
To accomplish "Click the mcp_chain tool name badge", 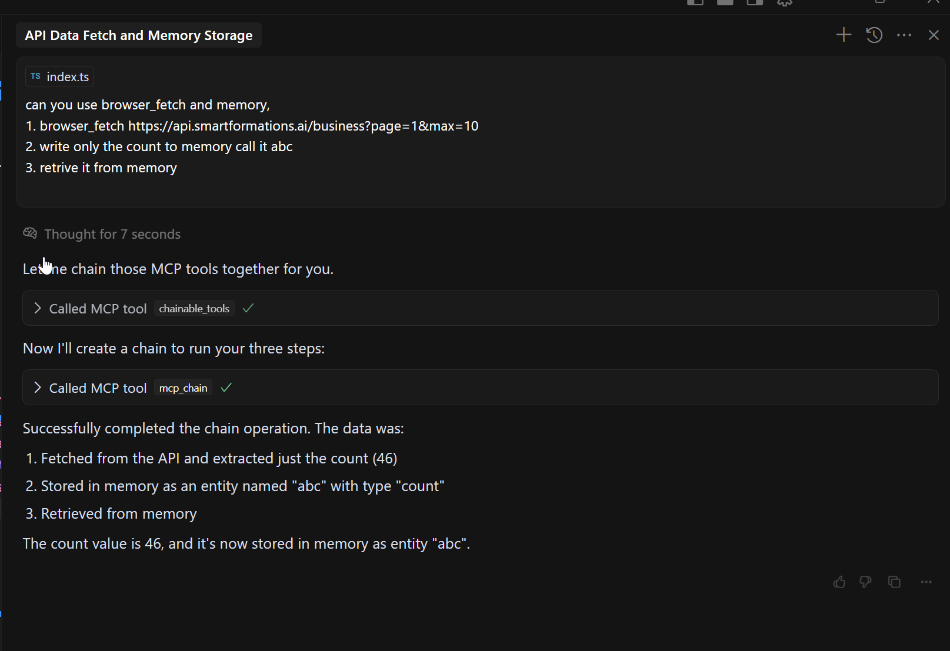I will [x=183, y=388].
